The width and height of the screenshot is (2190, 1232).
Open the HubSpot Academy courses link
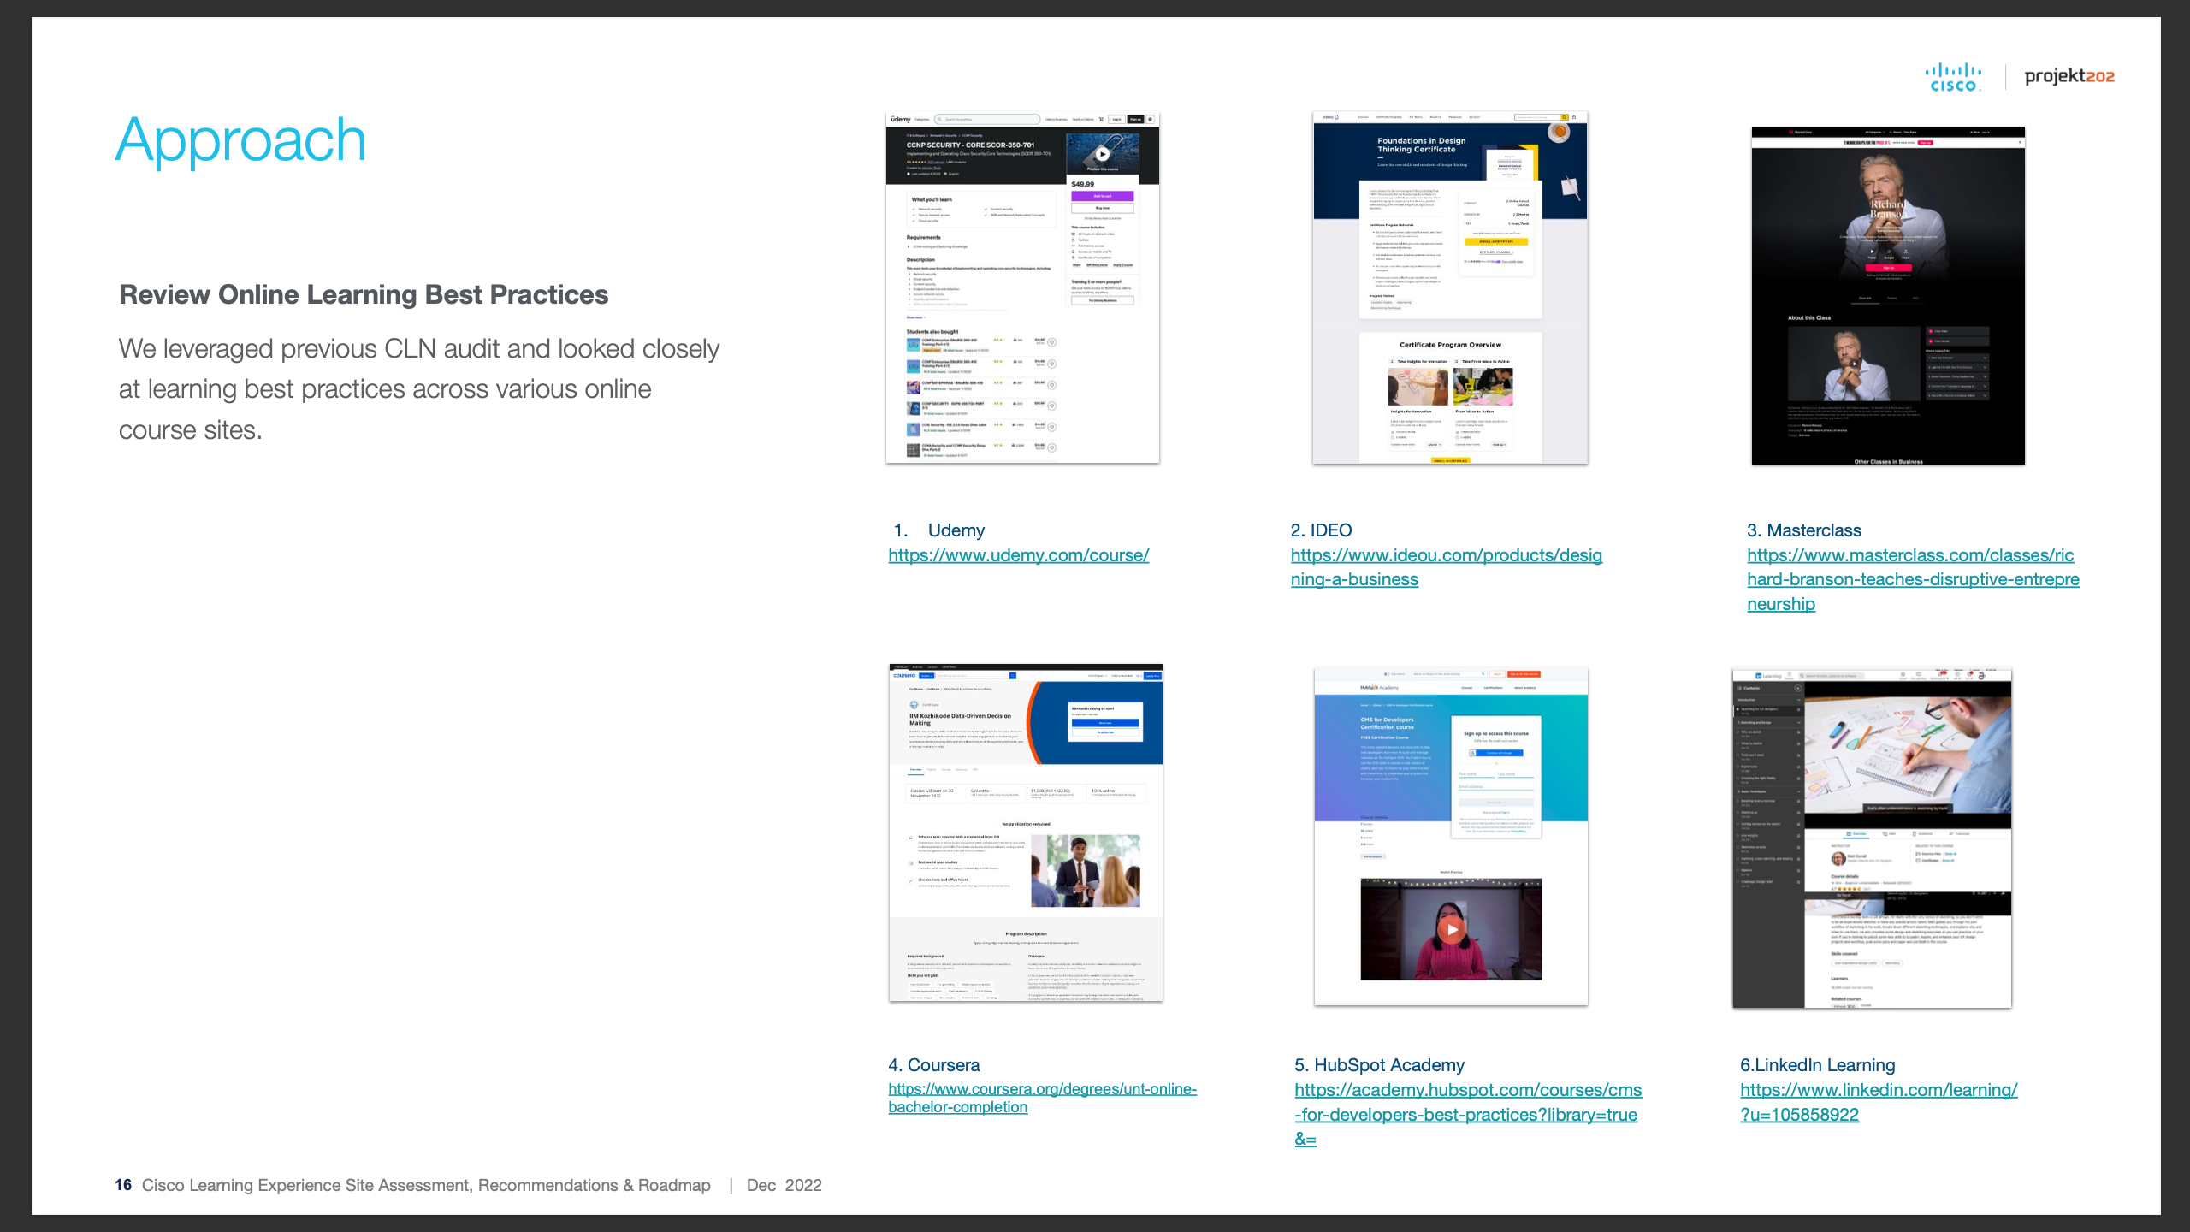1468,1115
